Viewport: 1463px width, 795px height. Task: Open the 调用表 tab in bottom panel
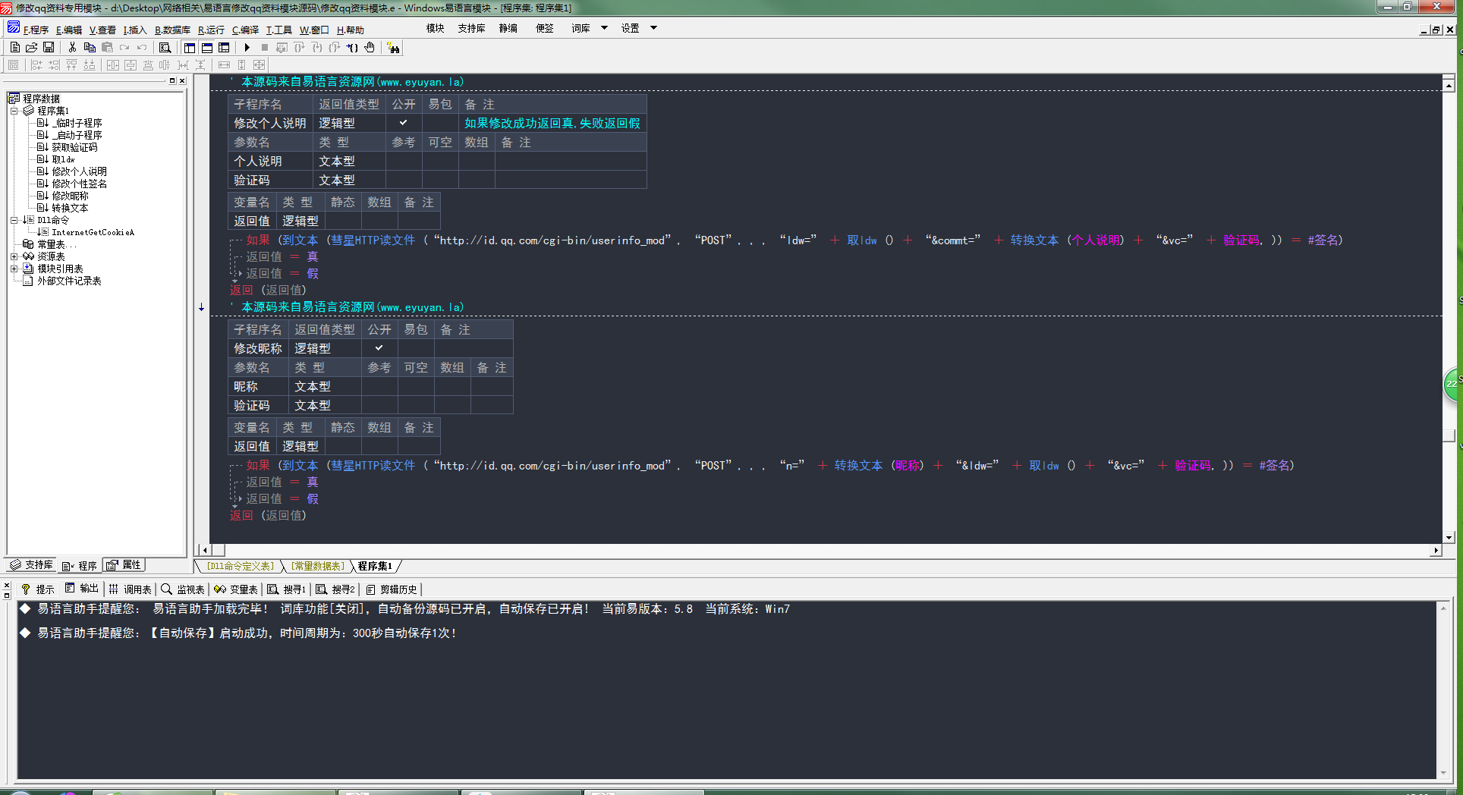130,589
